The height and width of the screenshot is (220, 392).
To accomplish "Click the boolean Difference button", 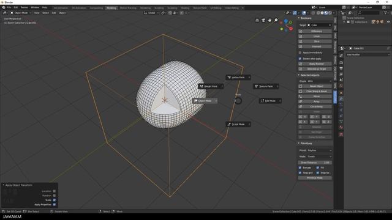I will (315, 31).
